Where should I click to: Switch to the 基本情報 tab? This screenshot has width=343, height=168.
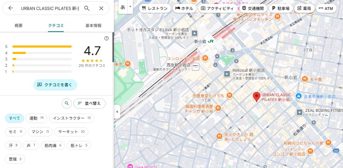click(x=93, y=26)
